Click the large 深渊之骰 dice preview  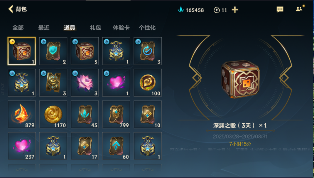click(240, 79)
